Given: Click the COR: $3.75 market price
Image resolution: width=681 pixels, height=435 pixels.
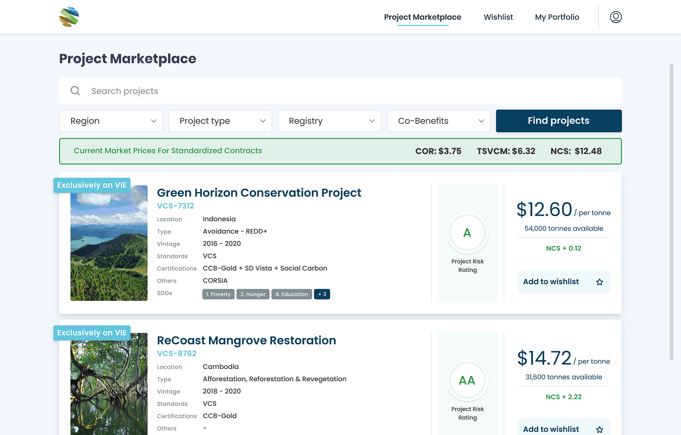Looking at the screenshot, I should [x=438, y=151].
